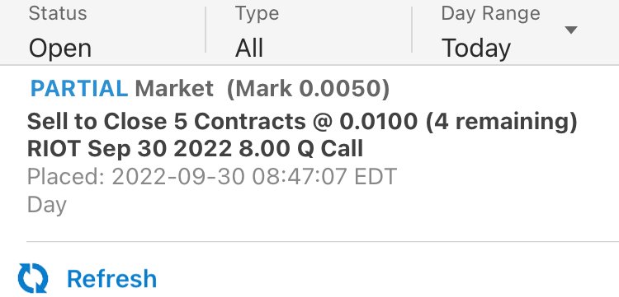619x297 pixels.
Task: Open the Sell to Close 5 Contracts order
Action: [302, 121]
